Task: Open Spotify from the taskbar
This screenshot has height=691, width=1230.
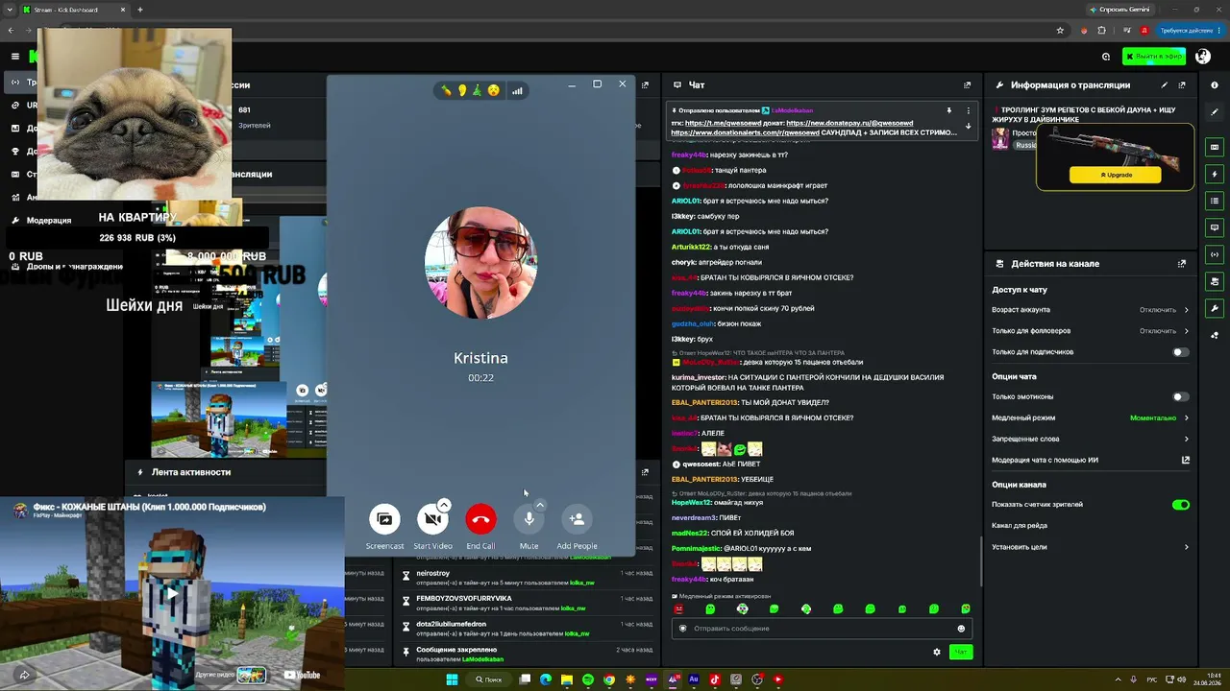Action: [588, 679]
